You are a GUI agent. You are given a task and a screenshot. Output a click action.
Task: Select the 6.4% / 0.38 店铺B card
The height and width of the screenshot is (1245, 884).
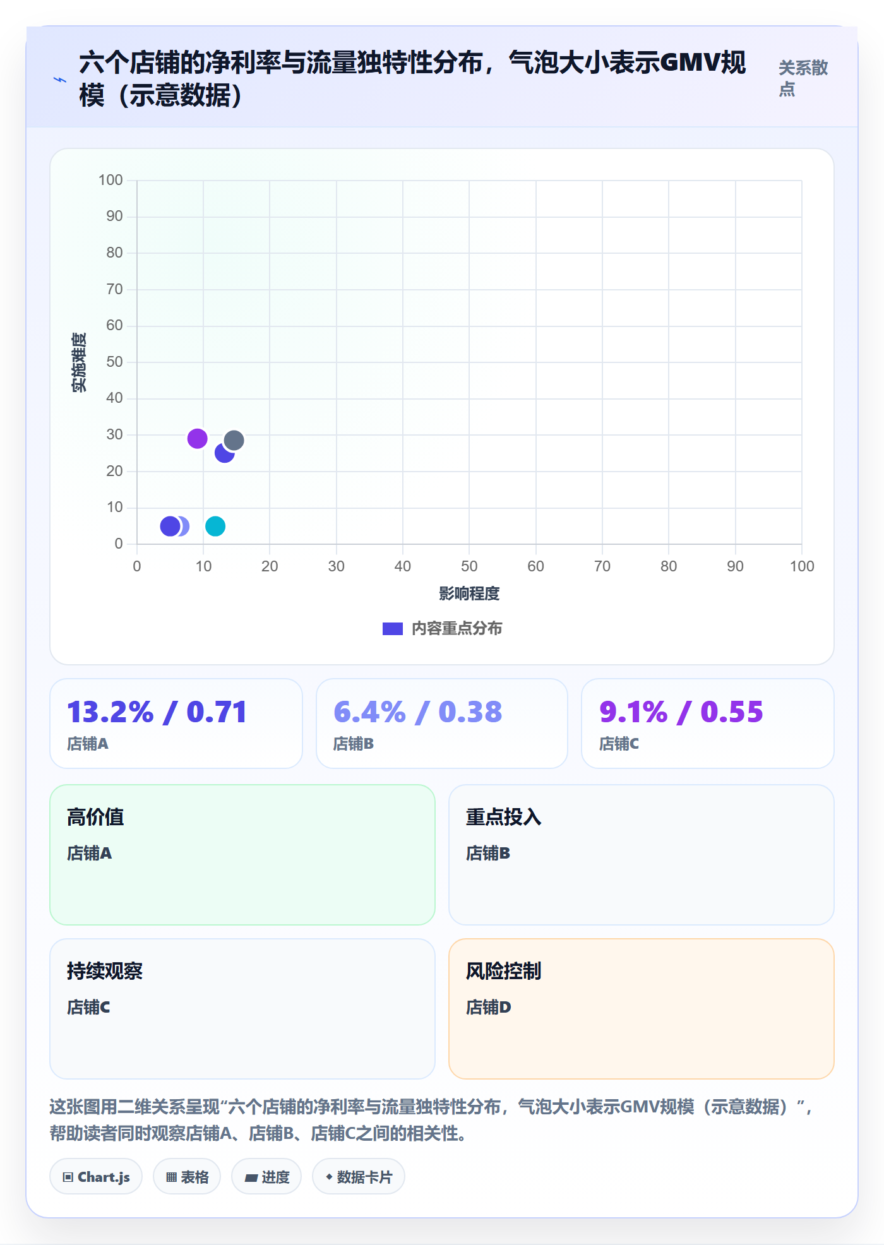442,724
